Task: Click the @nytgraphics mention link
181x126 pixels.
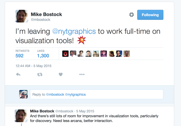Action: coord(74,31)
